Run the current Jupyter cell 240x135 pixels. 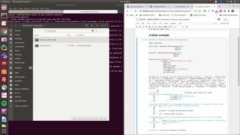(x=161, y=27)
